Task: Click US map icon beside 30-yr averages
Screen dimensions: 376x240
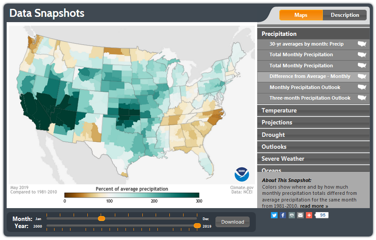Action: coord(362,44)
